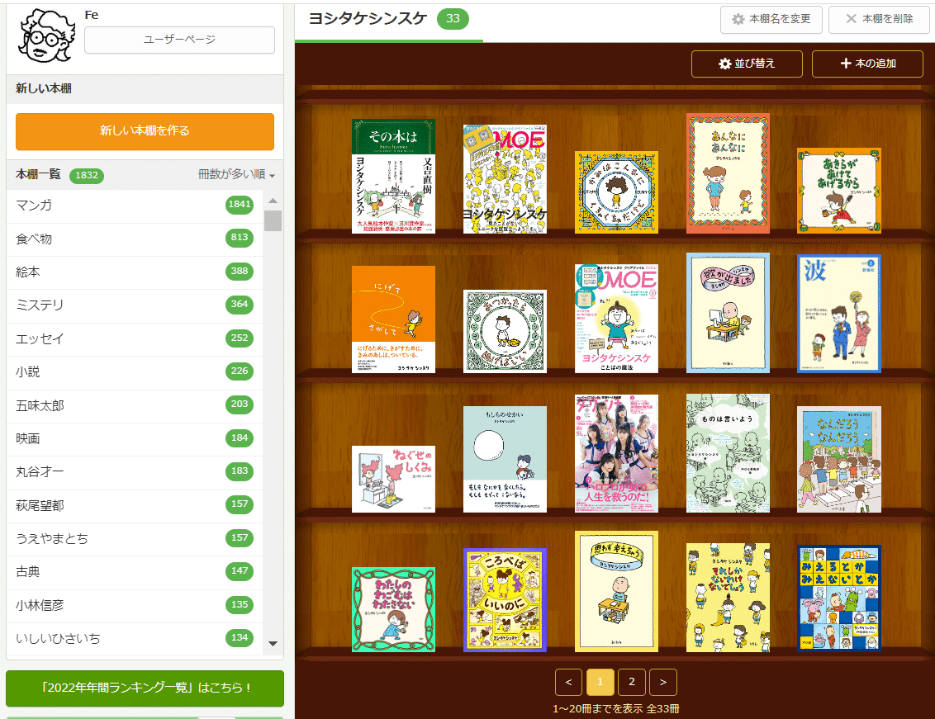Select the うえやまとち bookshelf
935x719 pixels.
(x=135, y=539)
